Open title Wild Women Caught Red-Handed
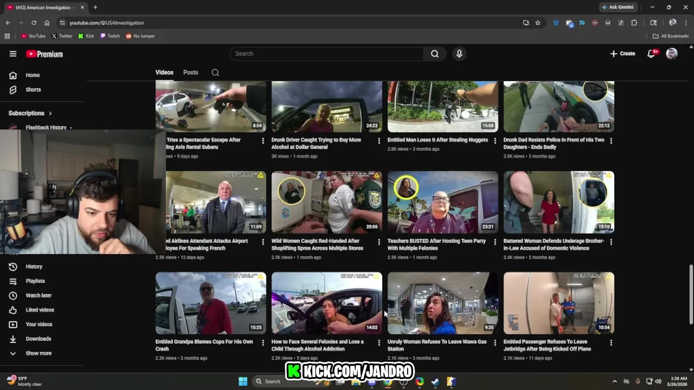 tap(317, 244)
